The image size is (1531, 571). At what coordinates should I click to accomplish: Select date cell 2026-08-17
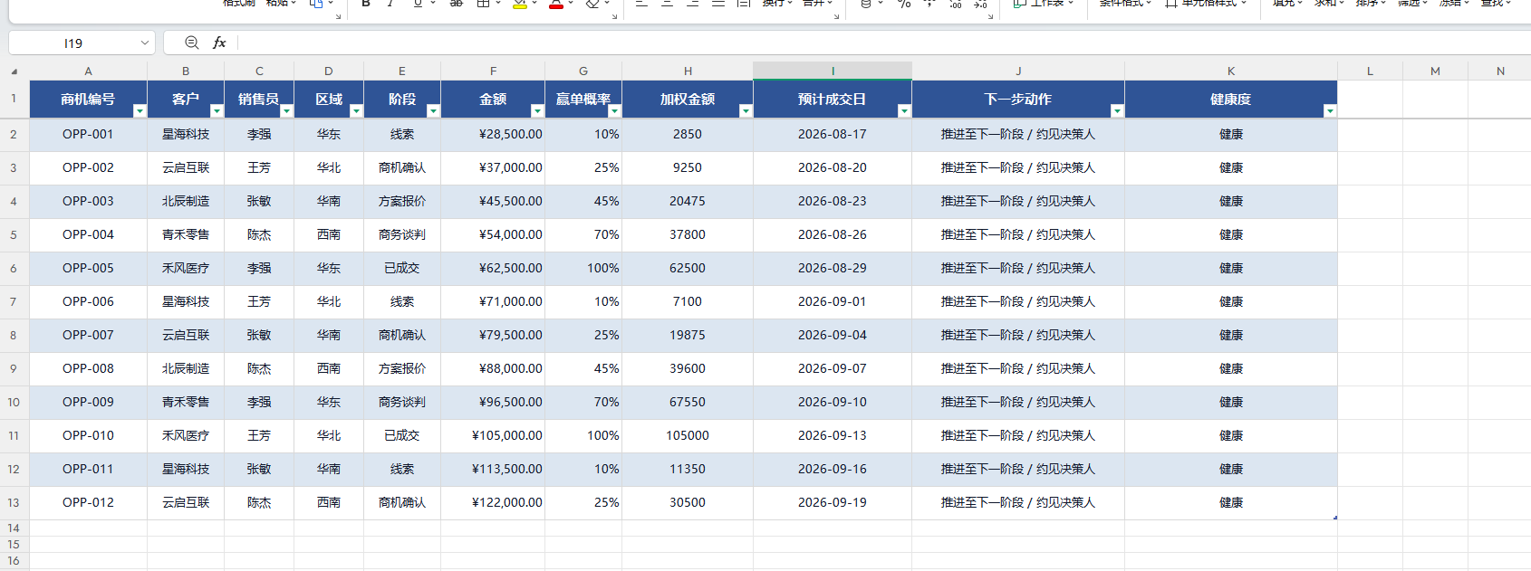(833, 134)
